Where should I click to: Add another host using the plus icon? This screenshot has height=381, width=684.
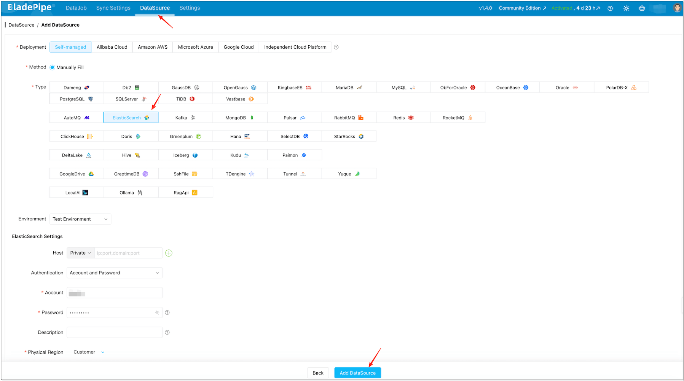(169, 253)
